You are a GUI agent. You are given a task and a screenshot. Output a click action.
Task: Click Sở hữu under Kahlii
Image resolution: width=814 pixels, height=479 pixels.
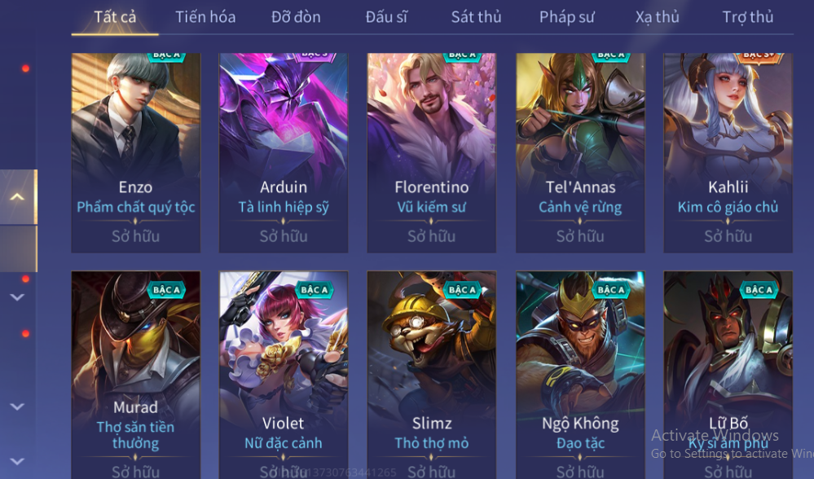[x=728, y=236]
